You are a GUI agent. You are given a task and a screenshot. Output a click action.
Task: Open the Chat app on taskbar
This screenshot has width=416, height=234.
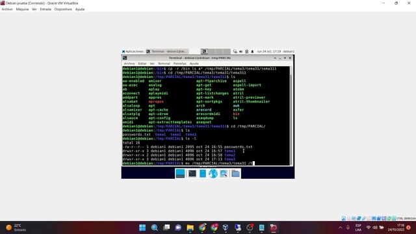[178, 227]
